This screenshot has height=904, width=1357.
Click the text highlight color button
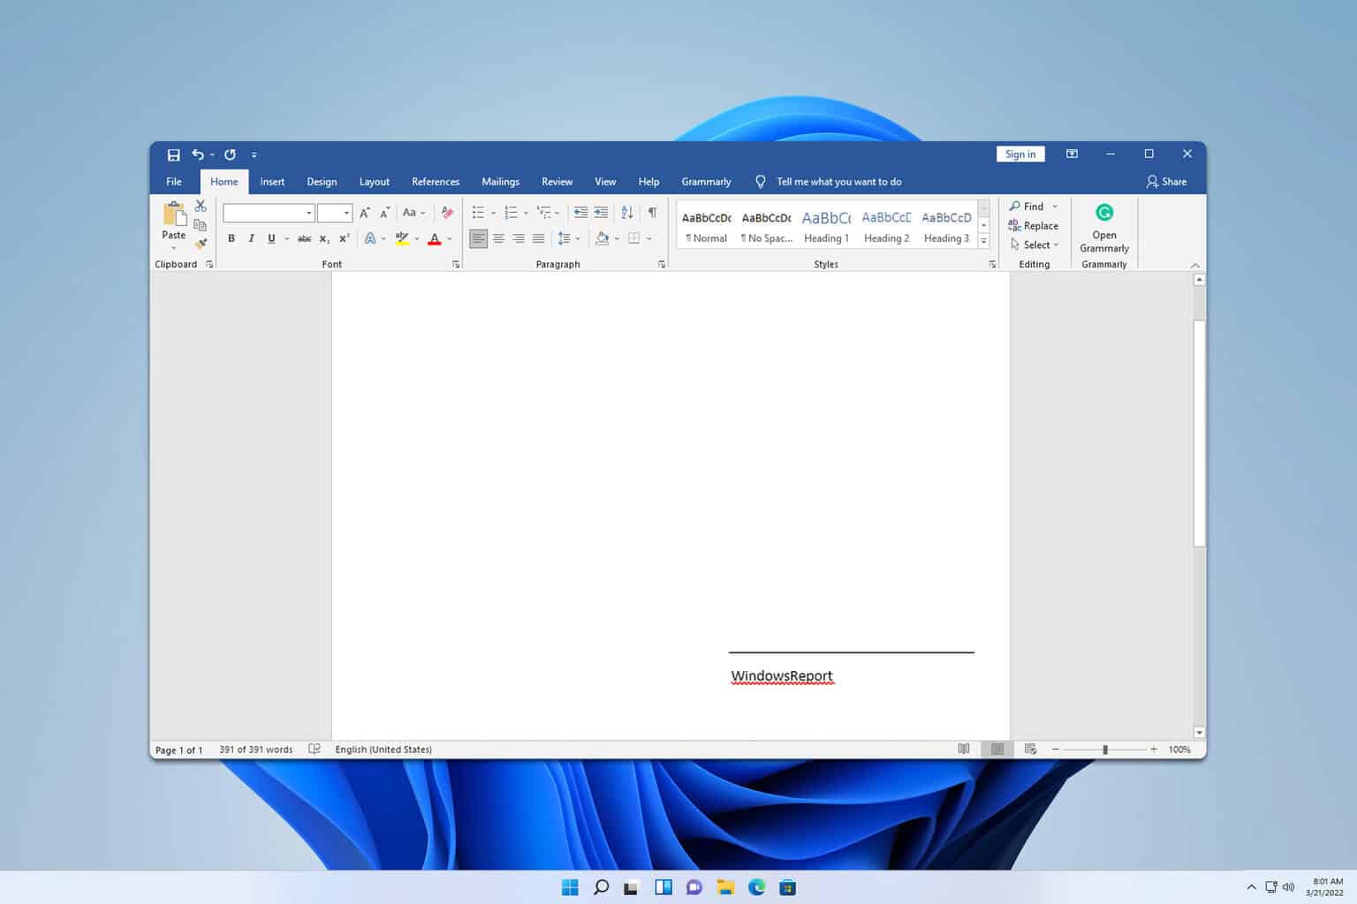coord(402,238)
